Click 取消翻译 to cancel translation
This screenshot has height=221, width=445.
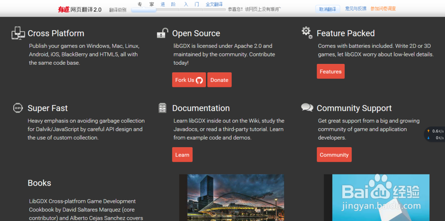[x=328, y=9]
